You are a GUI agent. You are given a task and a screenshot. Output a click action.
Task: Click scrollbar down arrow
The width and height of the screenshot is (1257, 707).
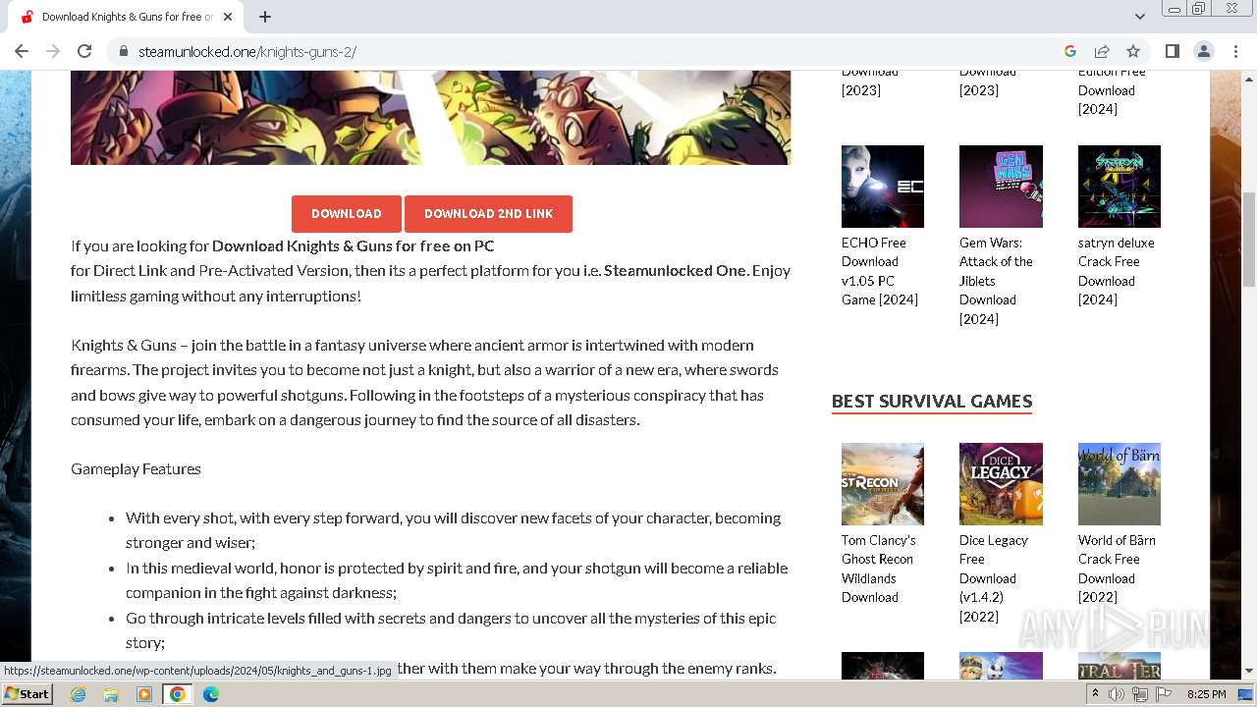(x=1249, y=671)
